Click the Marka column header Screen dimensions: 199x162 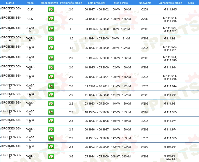(10, 3)
